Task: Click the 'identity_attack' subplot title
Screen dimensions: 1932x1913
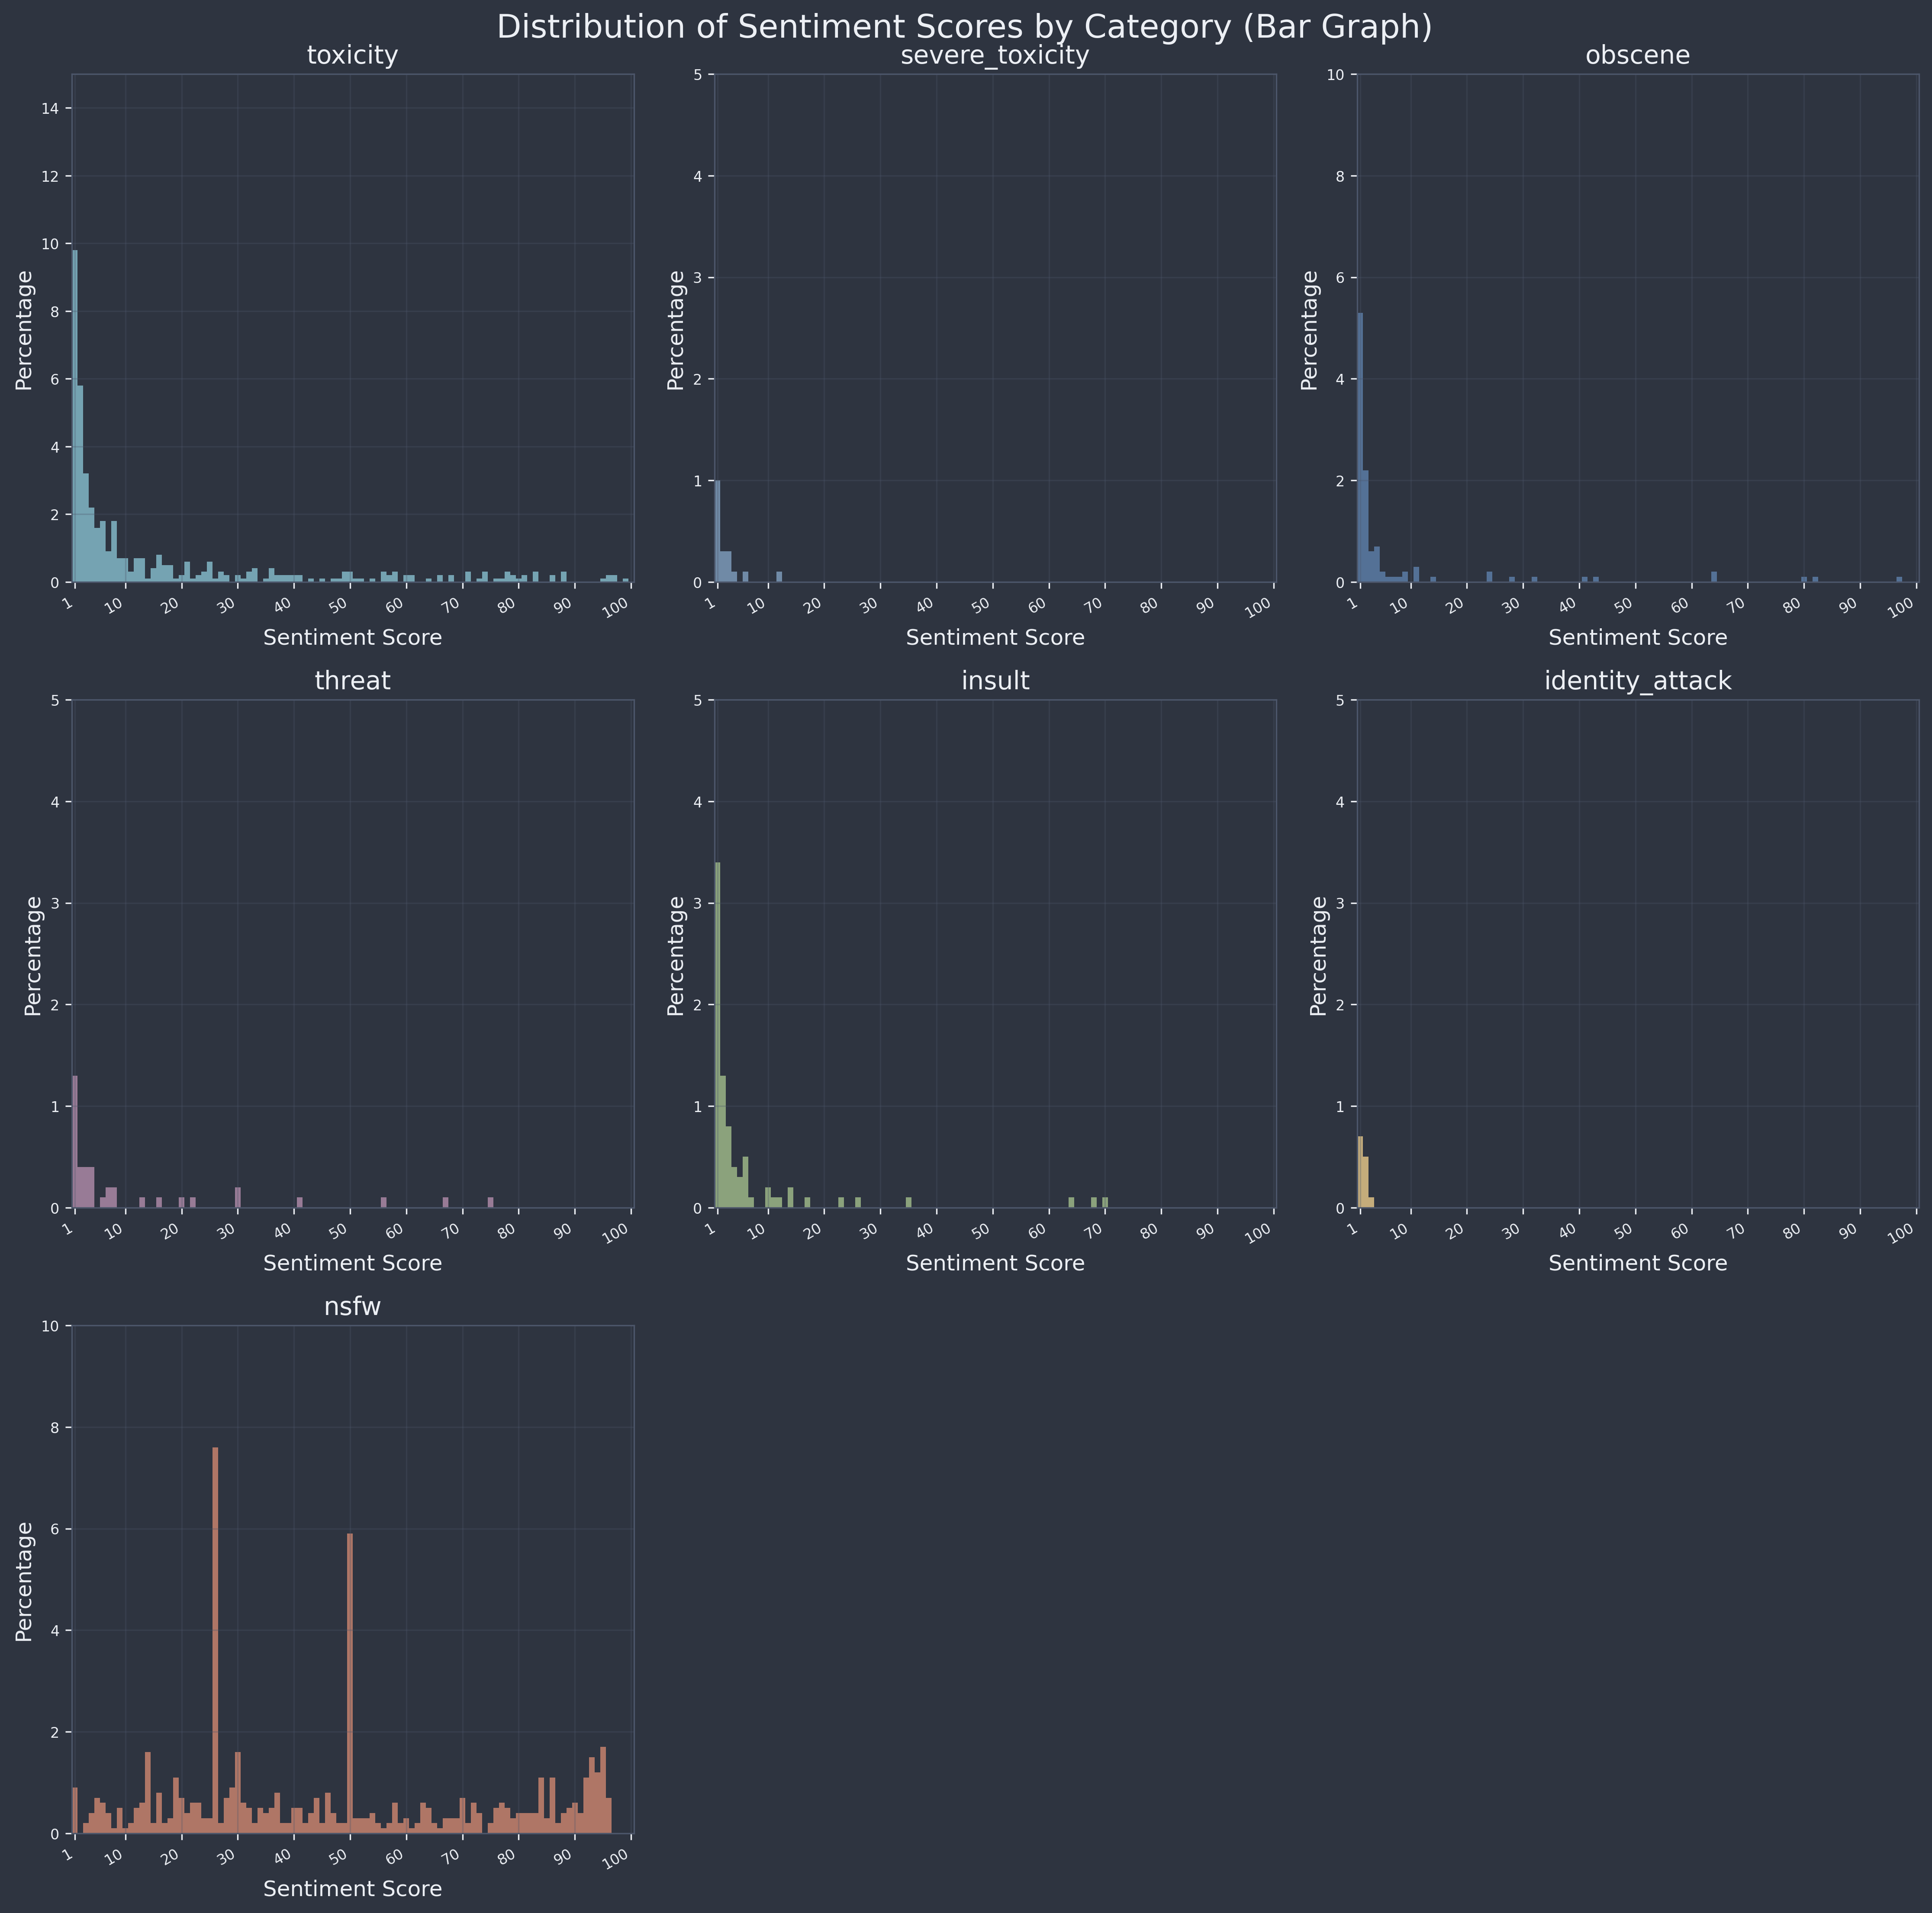Action: 1638,681
